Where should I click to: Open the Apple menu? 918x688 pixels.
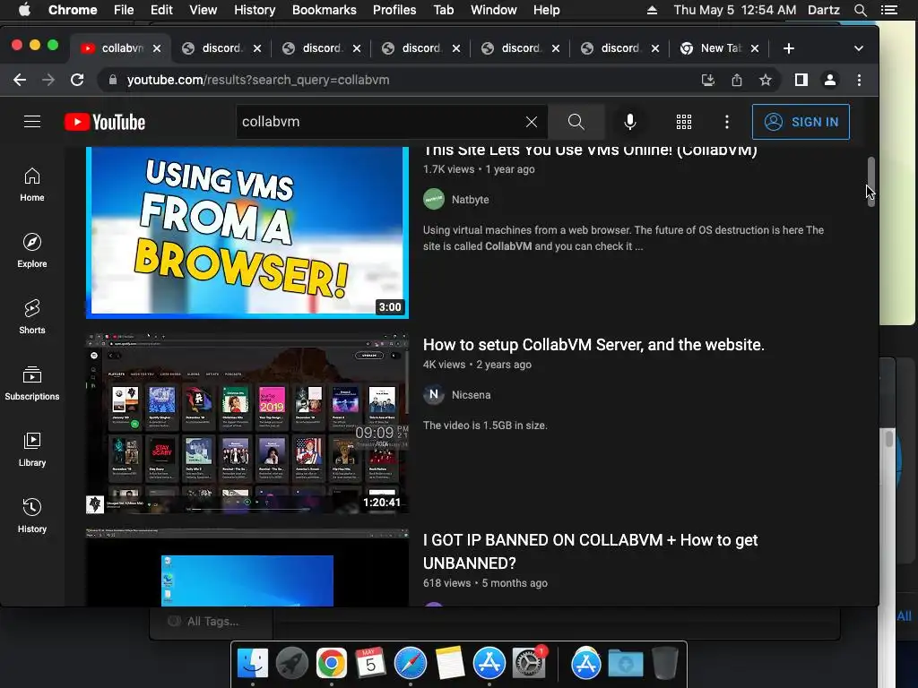point(24,10)
